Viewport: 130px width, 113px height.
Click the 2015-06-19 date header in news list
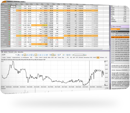[120, 32]
